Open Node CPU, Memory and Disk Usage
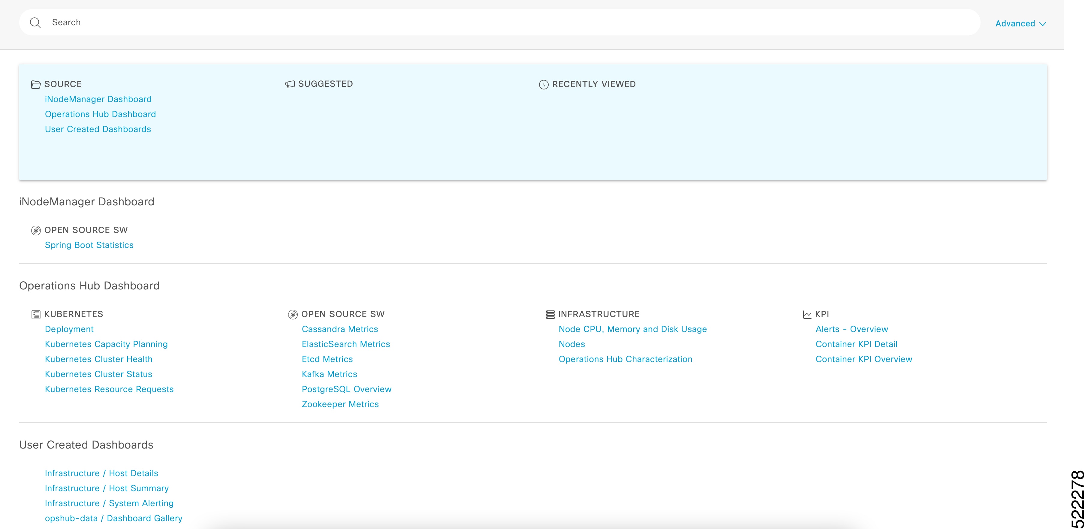Image resolution: width=1085 pixels, height=529 pixels. pyautogui.click(x=633, y=329)
